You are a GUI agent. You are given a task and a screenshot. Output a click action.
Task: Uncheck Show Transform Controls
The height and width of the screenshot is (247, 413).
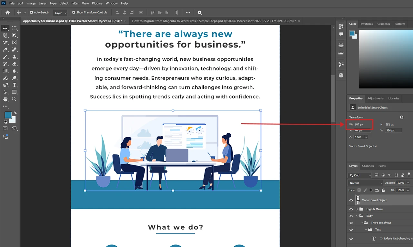[x=74, y=13]
